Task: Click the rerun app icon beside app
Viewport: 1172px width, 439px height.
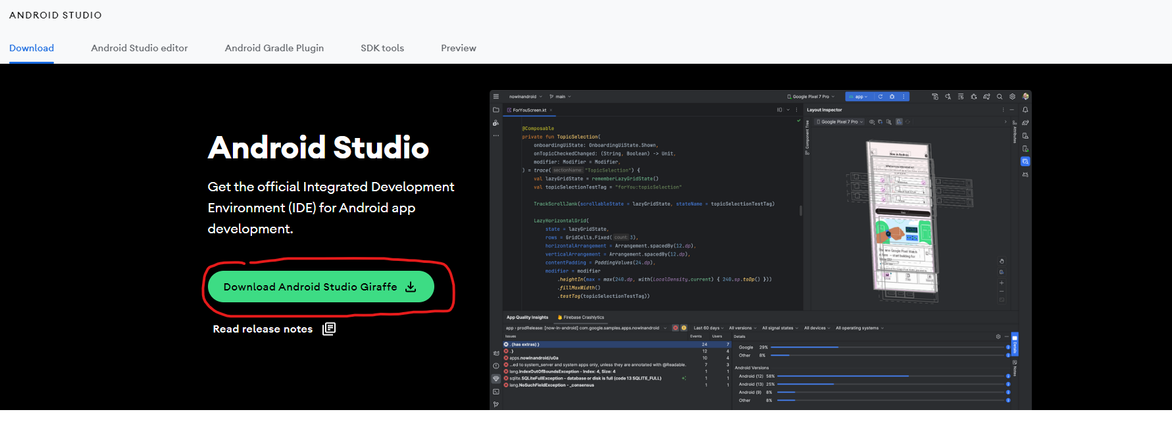Action: pos(880,97)
